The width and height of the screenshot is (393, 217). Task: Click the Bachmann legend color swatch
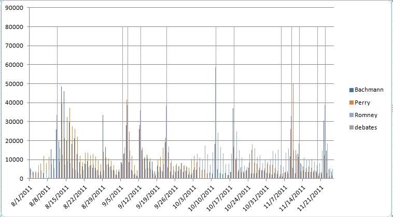tap(352, 90)
